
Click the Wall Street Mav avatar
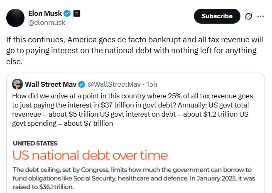coord(17,84)
